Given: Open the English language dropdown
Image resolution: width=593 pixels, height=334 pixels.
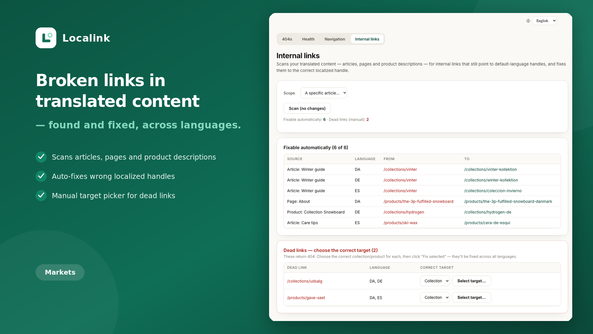Looking at the screenshot, I should pyautogui.click(x=544, y=21).
